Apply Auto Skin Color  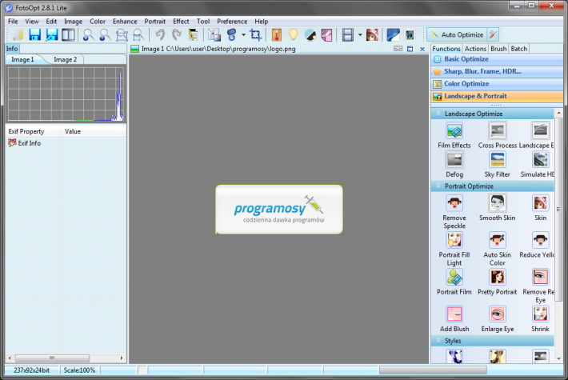(x=497, y=249)
